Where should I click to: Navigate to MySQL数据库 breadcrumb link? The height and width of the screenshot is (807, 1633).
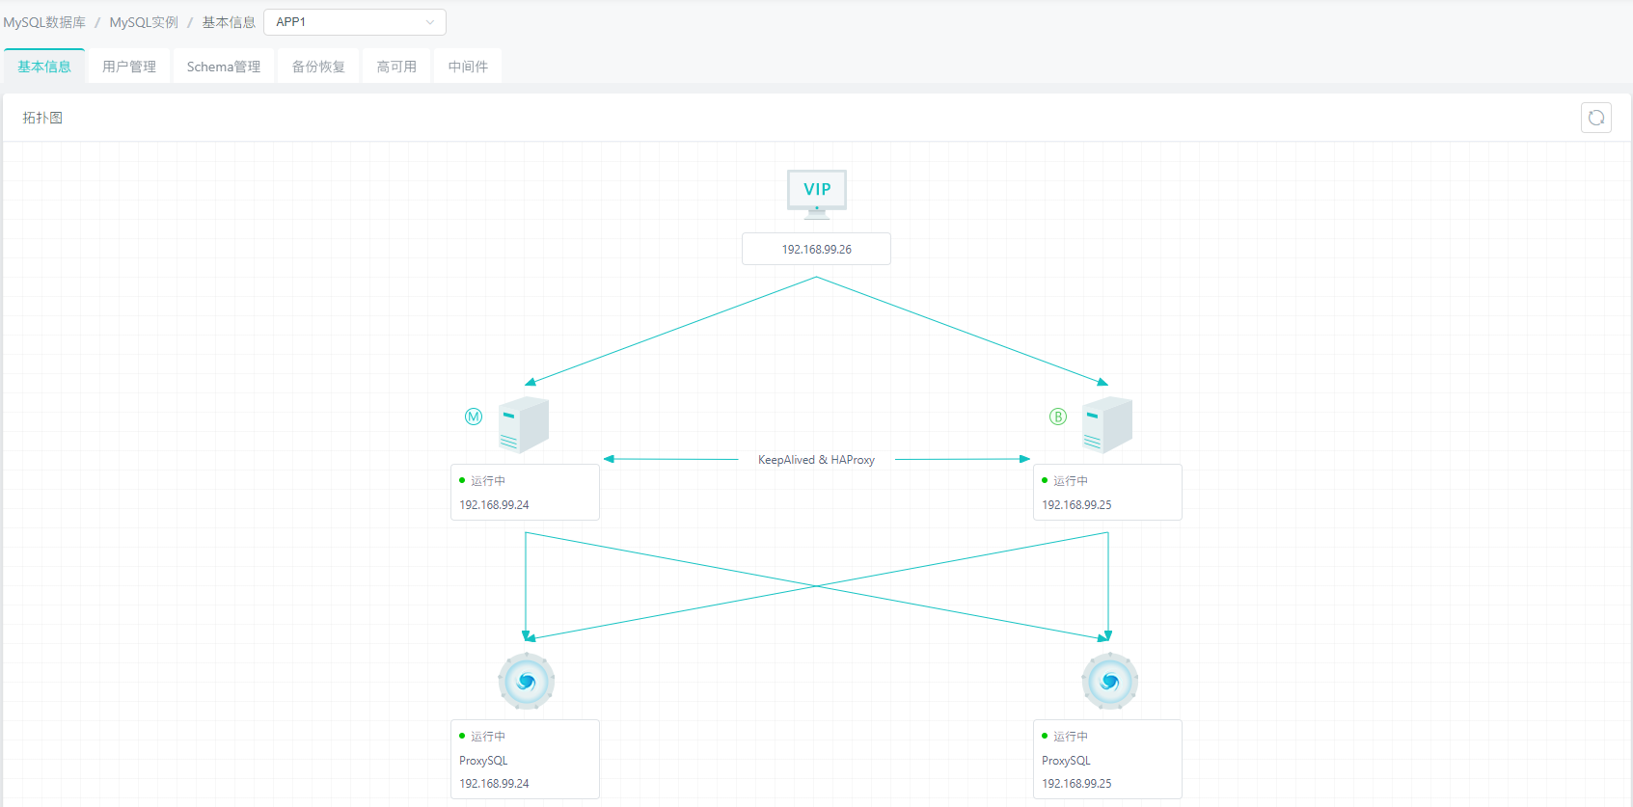point(44,22)
